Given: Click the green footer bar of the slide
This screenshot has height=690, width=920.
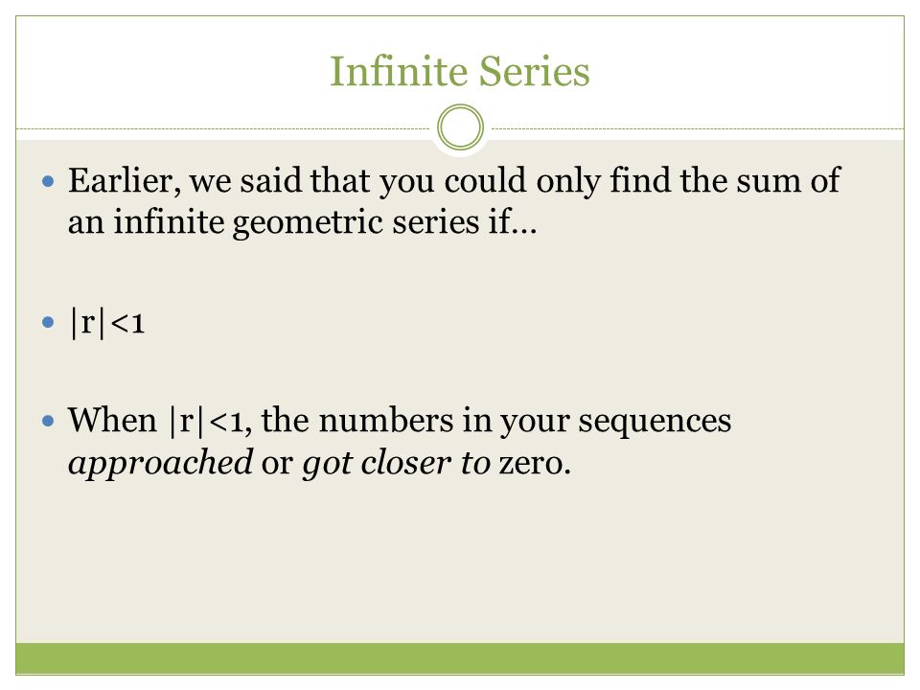Looking at the screenshot, I should (460, 658).
